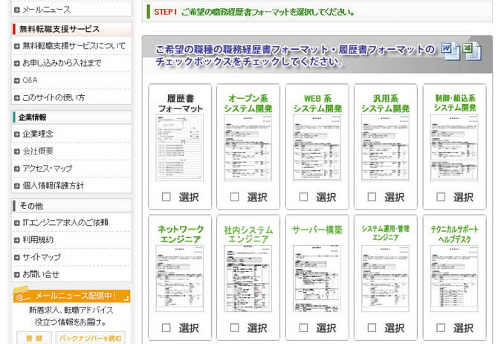Screen dimensions: 498x344
Task: Open the Q&A sidebar link
Action: (x=30, y=80)
